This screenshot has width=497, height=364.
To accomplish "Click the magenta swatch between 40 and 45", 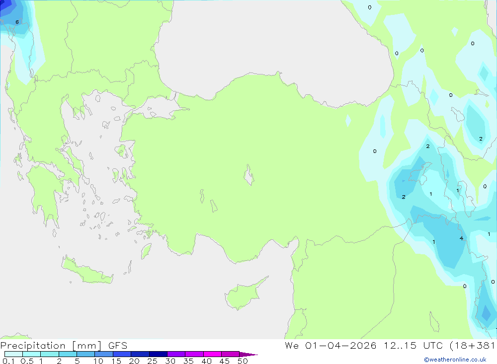I will click(212, 354).
